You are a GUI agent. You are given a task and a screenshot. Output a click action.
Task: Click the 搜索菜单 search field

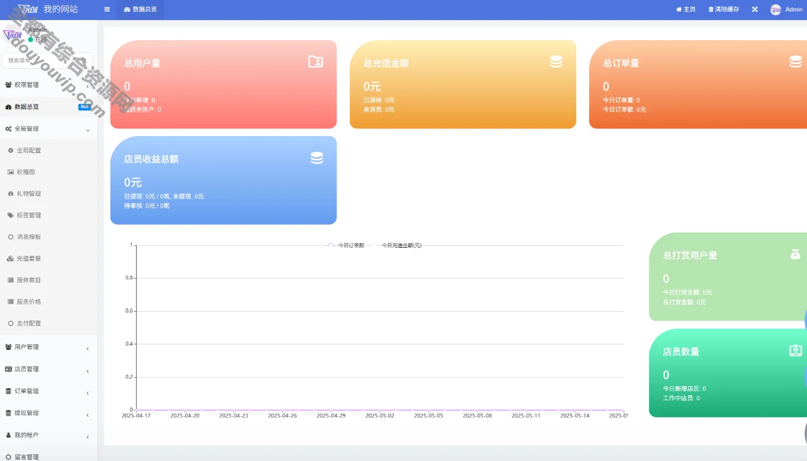(43, 61)
